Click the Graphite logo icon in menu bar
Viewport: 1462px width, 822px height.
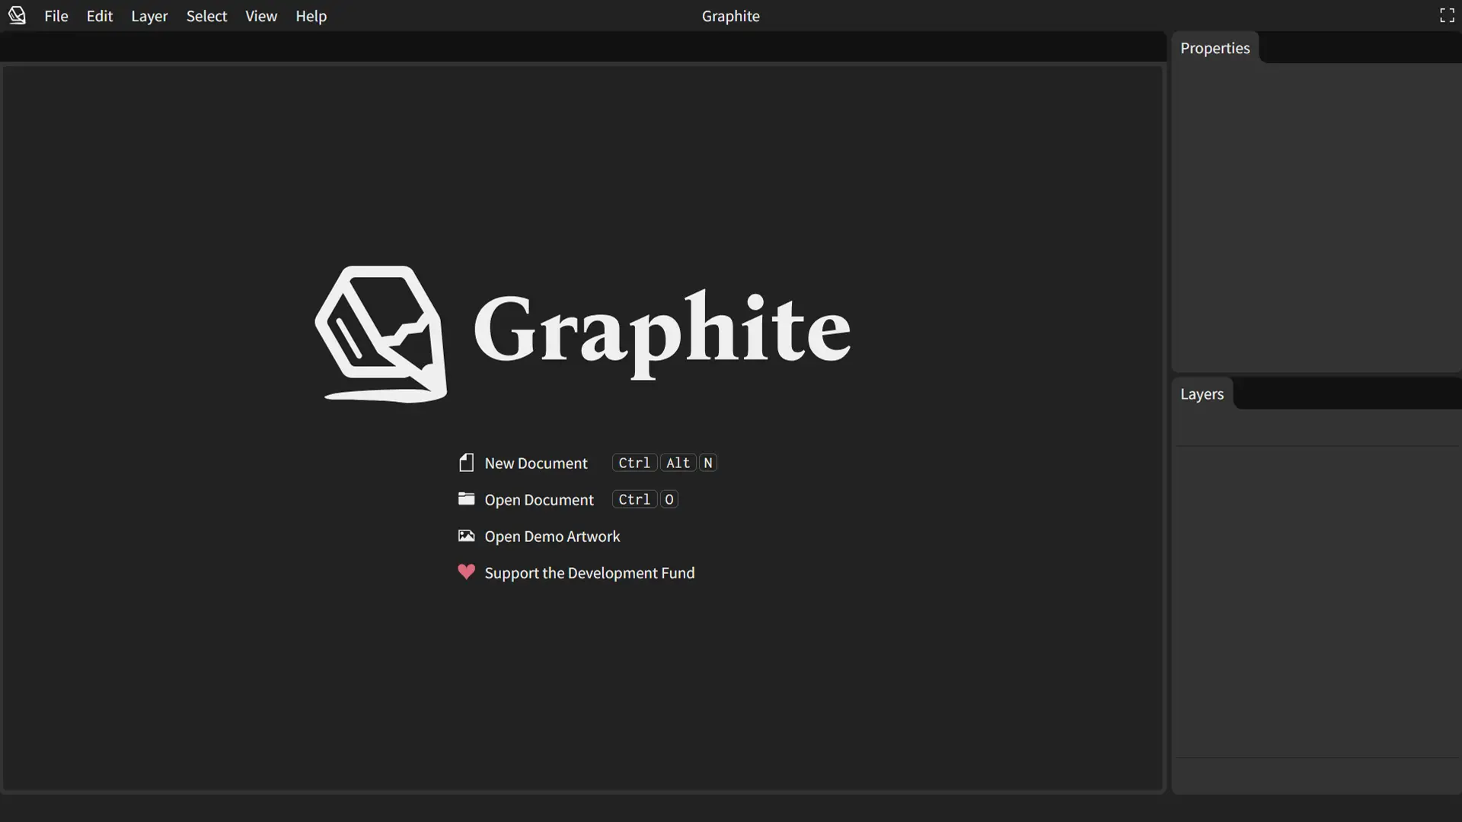tap(17, 15)
